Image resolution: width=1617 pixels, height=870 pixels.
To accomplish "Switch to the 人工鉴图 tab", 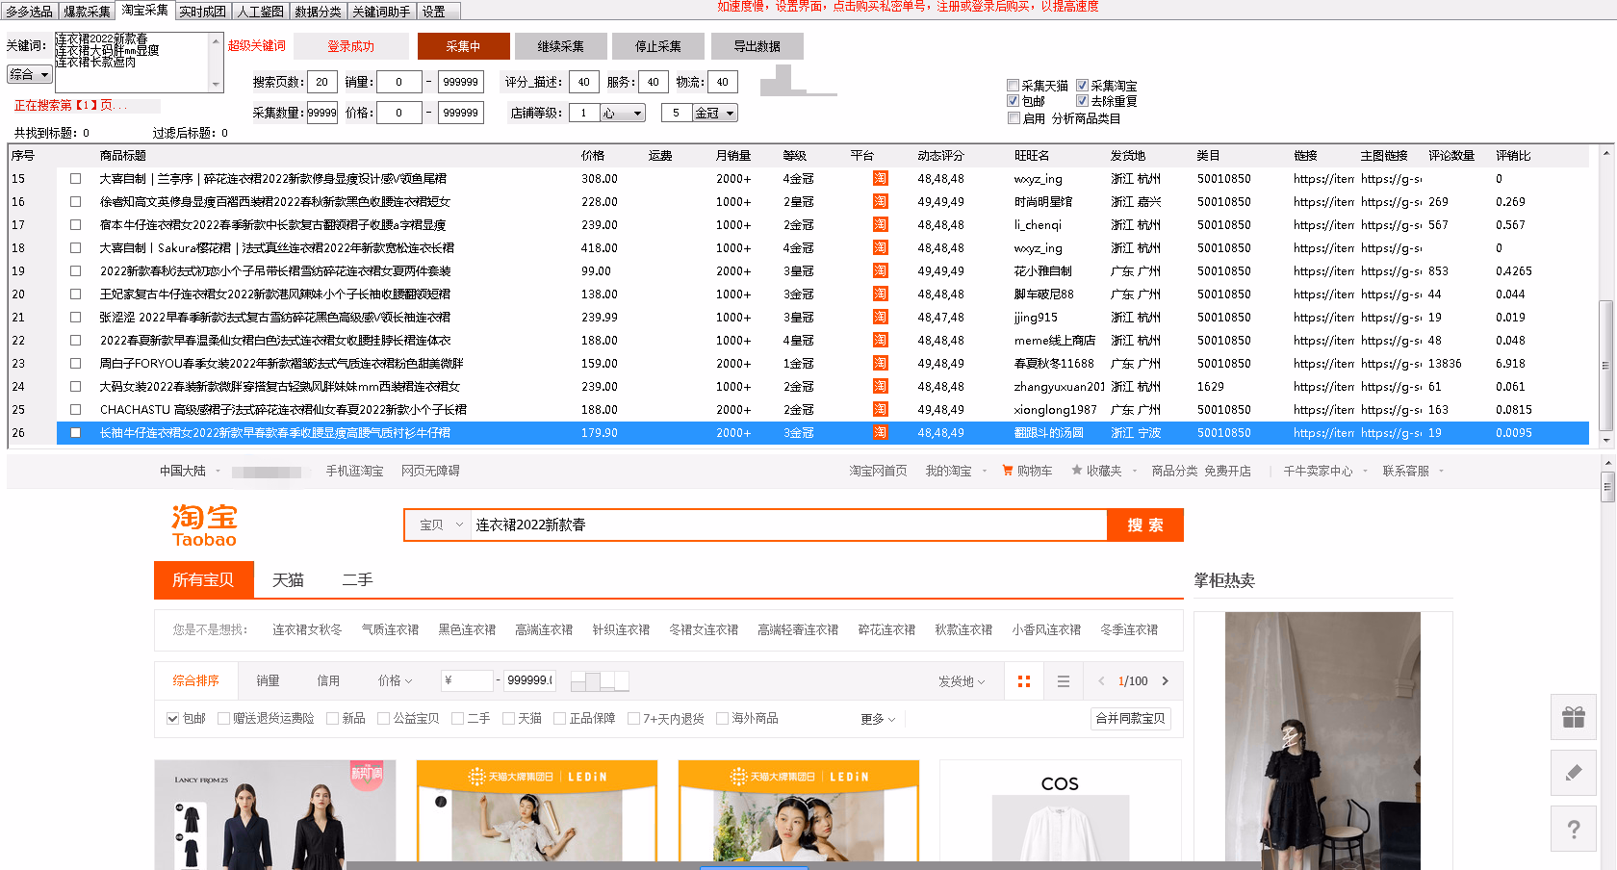I will pyautogui.click(x=260, y=12).
